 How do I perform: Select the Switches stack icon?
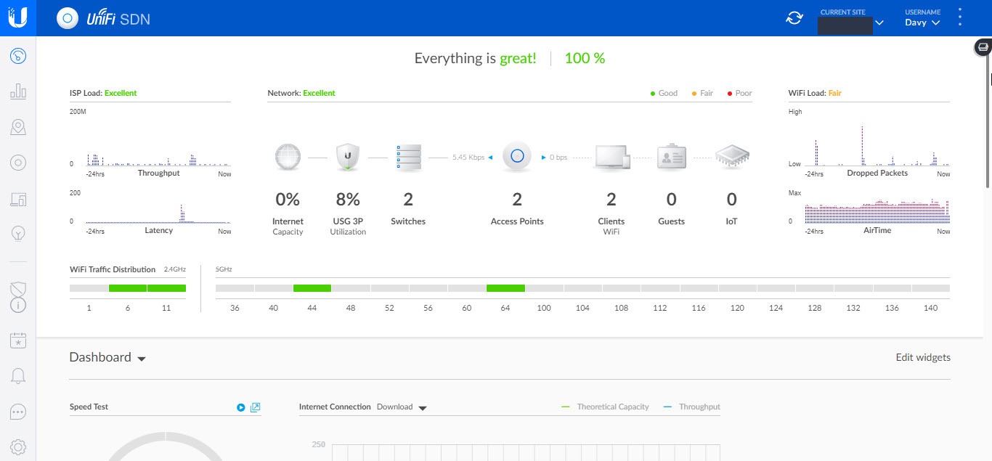408,157
